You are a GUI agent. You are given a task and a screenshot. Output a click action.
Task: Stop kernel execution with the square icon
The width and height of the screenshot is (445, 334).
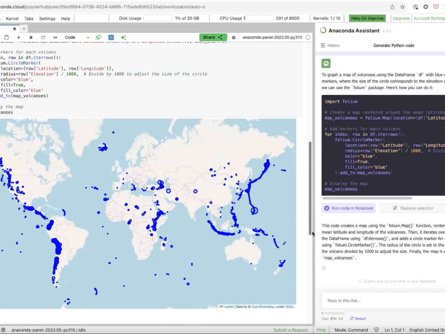[31, 37]
